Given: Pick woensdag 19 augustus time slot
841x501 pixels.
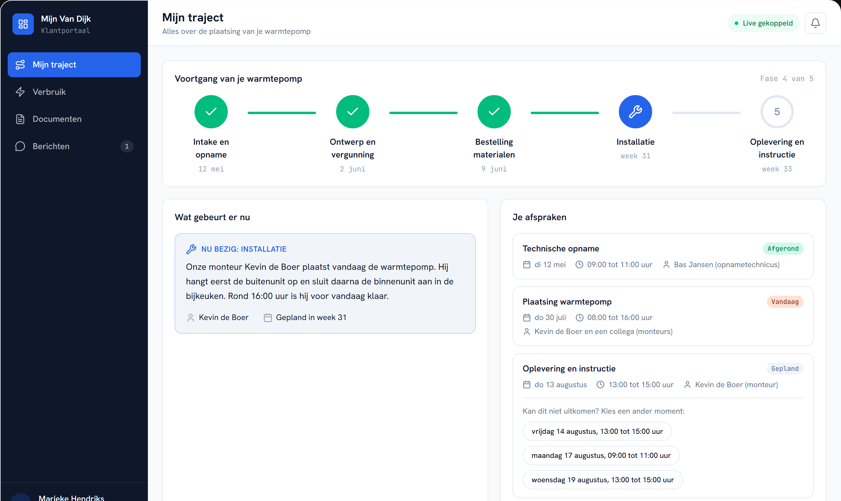Looking at the screenshot, I should tap(603, 480).
